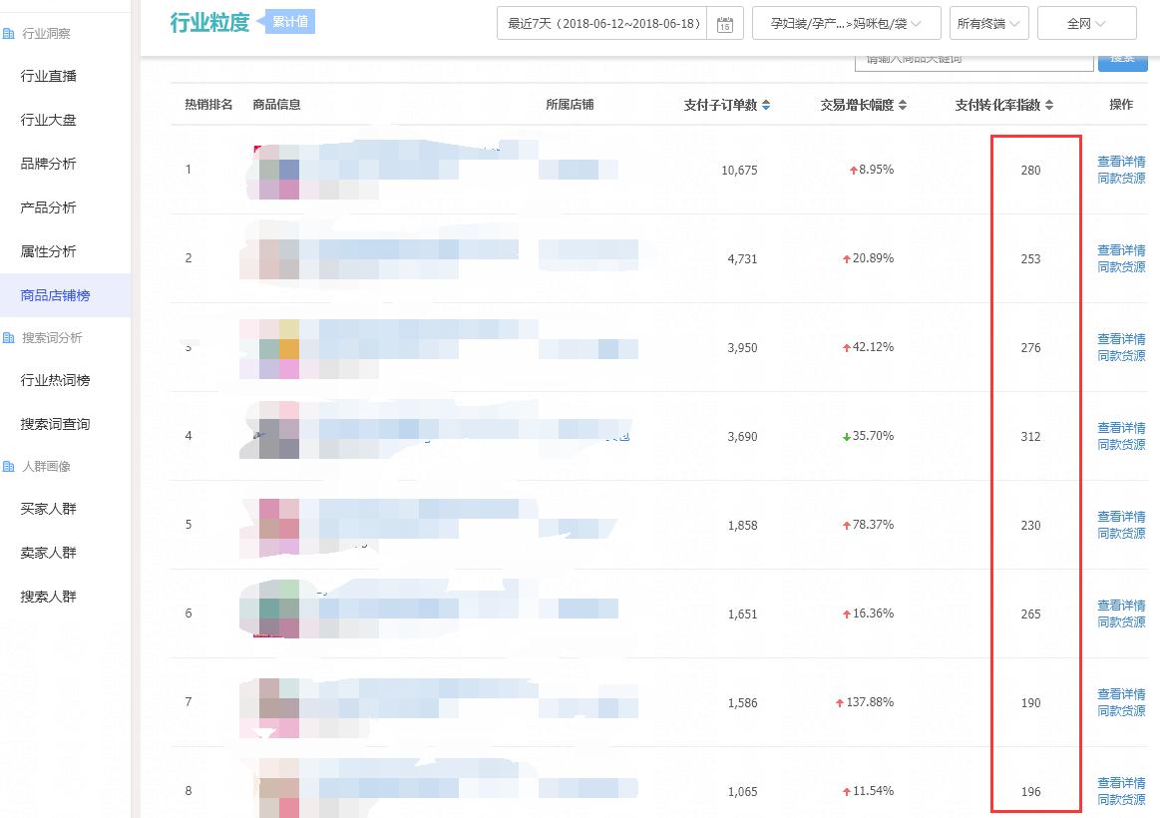Go to 品牌分析 in the sidebar
The image size is (1160, 818).
pos(49,164)
